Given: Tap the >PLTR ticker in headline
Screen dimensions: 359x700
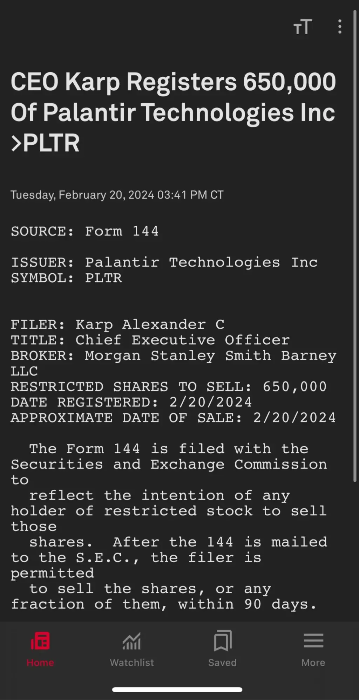Looking at the screenshot, I should (45, 143).
